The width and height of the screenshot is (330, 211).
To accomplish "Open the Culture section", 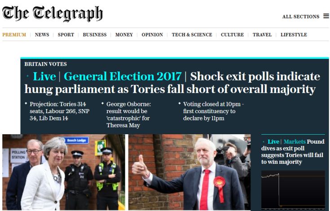I will coord(232,35).
